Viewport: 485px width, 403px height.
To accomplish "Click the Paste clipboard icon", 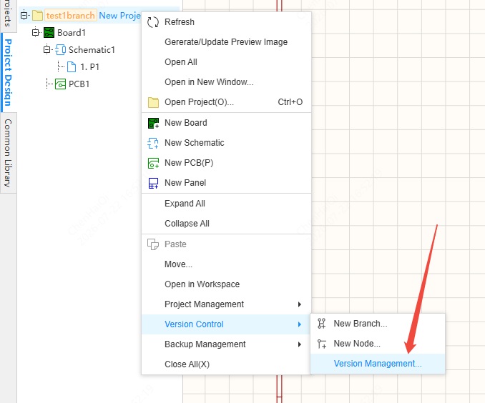I will (153, 244).
